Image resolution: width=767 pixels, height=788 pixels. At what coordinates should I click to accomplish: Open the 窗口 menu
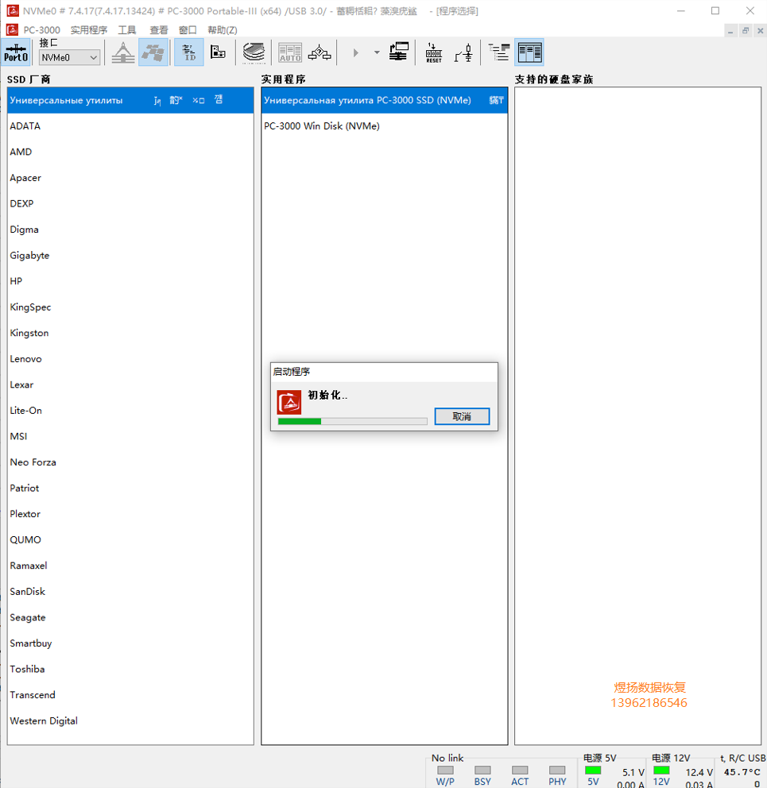[188, 30]
